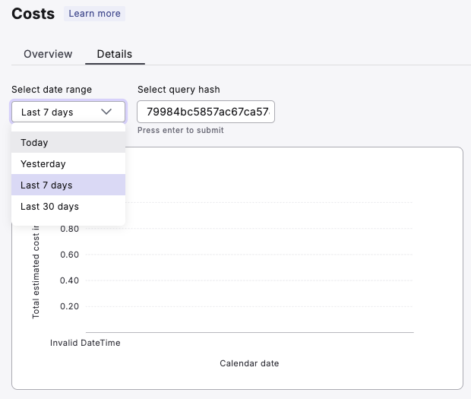The image size is (471, 399).
Task: Select the Details tab
Action: pos(114,54)
